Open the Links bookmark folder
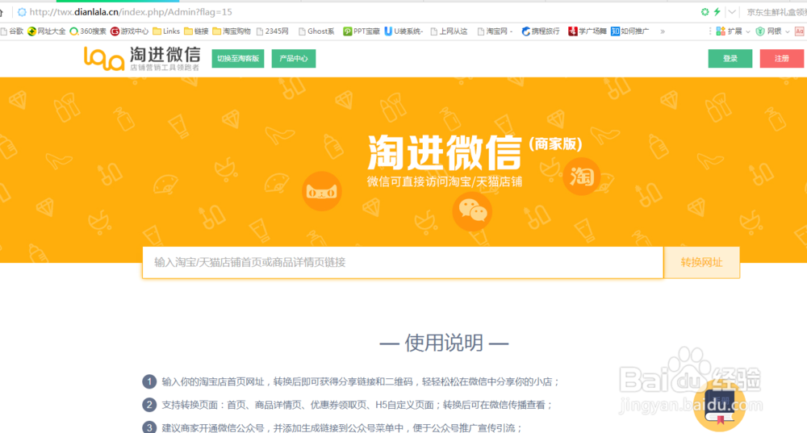807x433 pixels. point(166,31)
